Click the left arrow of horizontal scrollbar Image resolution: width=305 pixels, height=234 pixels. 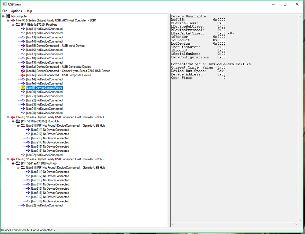coord(173,225)
